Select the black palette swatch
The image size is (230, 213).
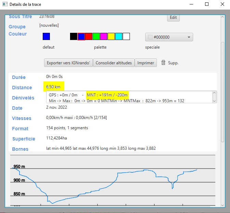[x=73, y=37]
